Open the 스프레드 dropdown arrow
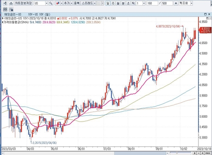 (95, 3)
